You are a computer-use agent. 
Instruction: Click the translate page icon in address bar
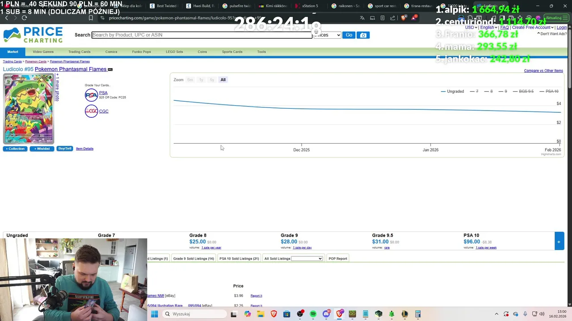point(362,18)
